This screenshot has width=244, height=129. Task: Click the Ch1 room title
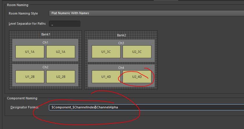point(45,42)
